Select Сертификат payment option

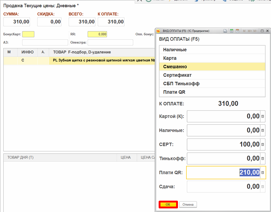pos(177,75)
